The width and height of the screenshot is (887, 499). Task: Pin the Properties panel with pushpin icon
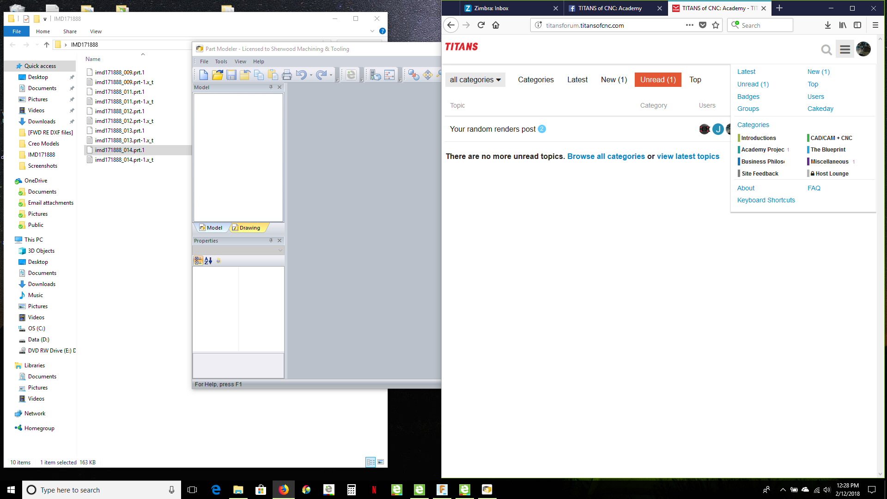tap(271, 240)
